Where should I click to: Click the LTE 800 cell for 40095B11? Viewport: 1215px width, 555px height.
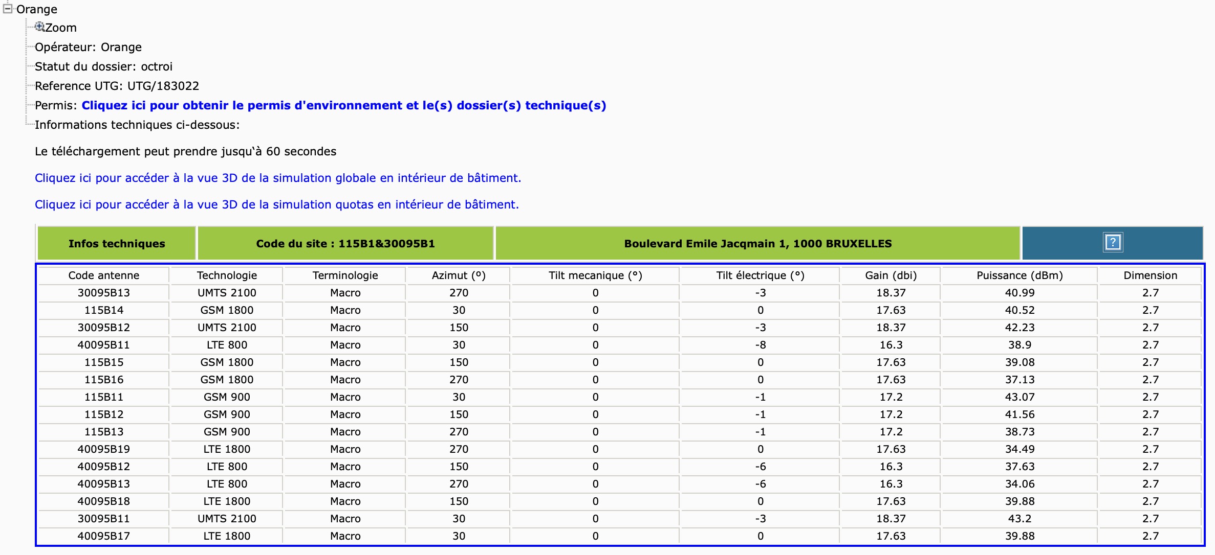[227, 345]
